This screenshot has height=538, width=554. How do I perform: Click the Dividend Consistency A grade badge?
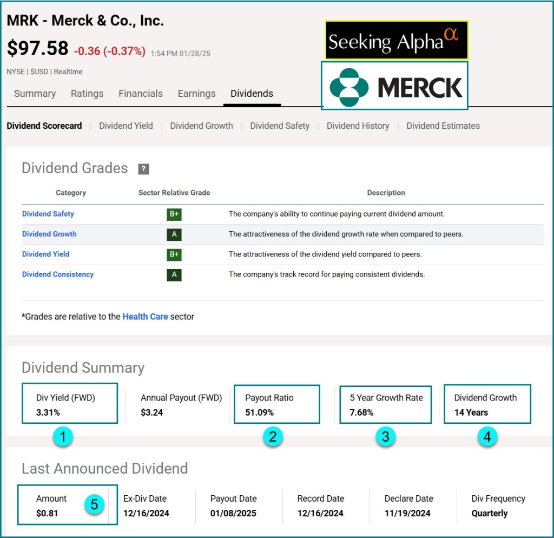pyautogui.click(x=174, y=274)
